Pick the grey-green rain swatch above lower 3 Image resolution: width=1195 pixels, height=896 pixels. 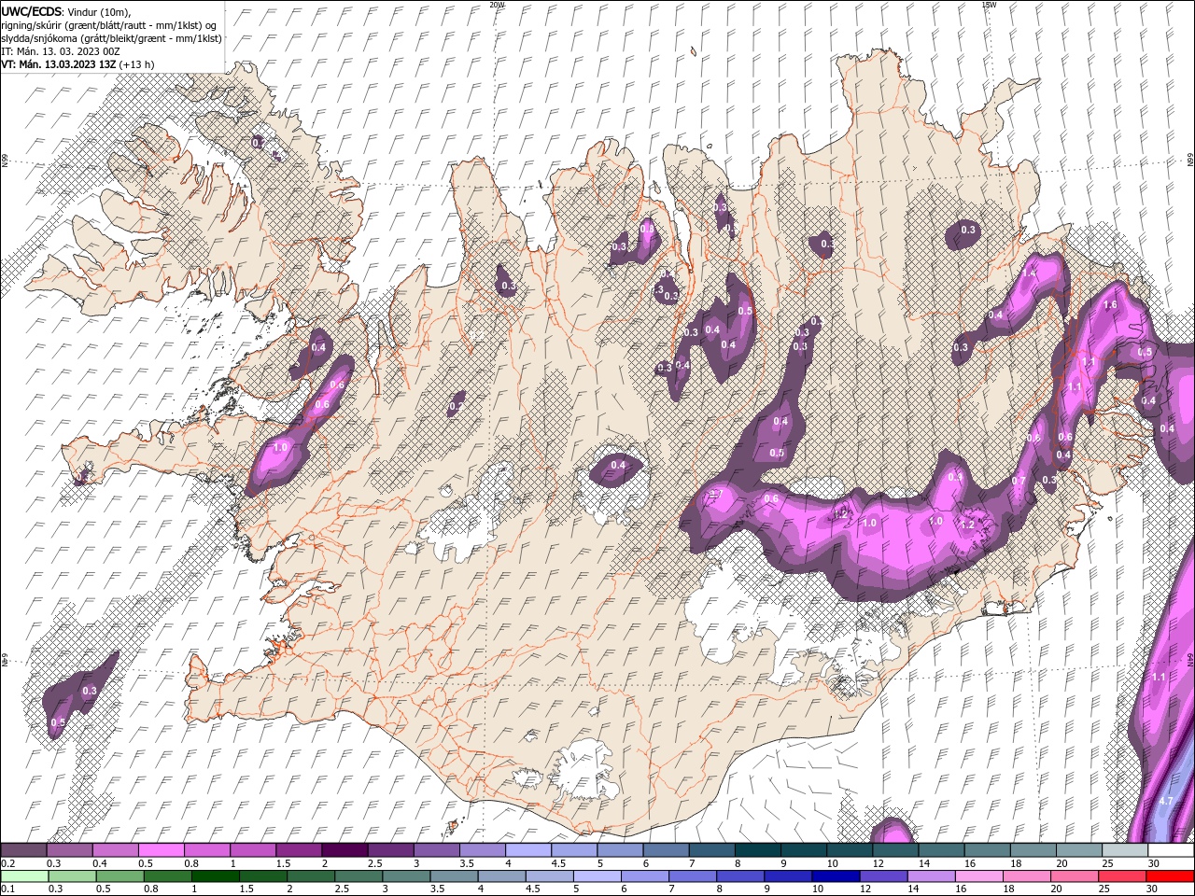pyautogui.click(x=407, y=876)
